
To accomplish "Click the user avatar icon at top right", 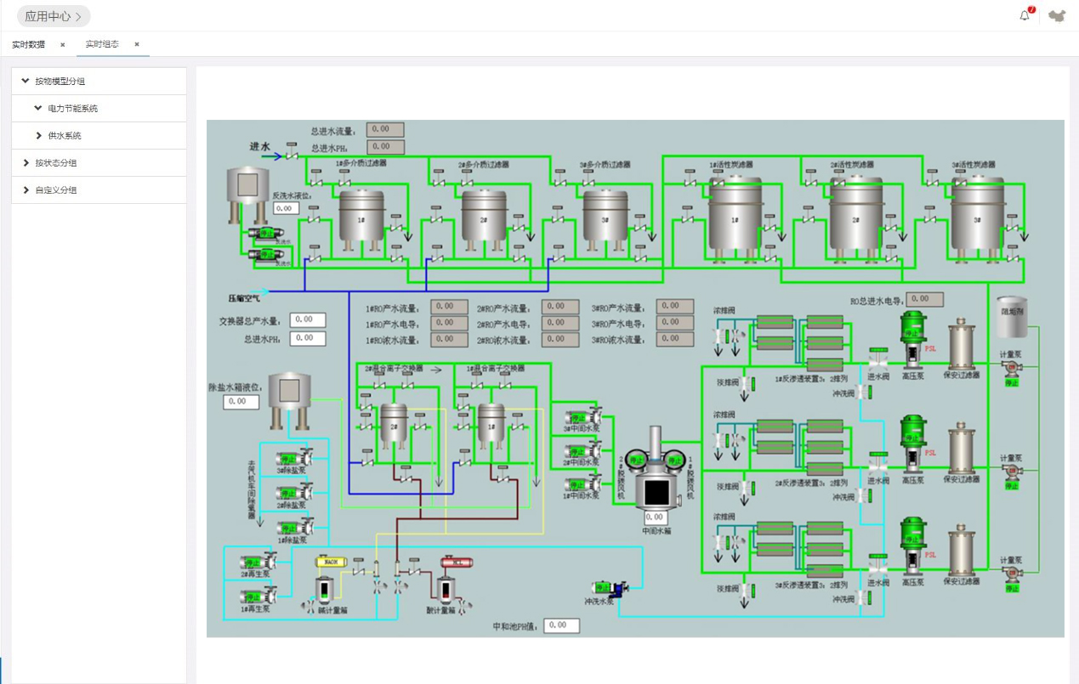I will tap(1057, 16).
